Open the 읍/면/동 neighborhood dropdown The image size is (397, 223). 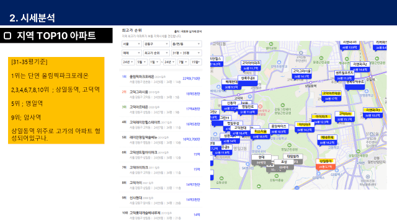tap(186, 44)
